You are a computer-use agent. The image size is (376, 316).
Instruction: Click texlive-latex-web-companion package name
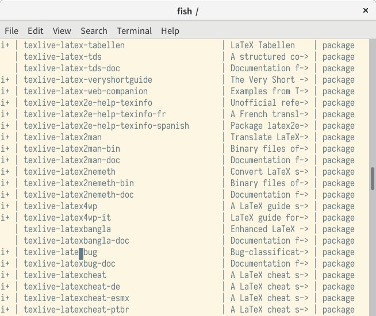86,91
